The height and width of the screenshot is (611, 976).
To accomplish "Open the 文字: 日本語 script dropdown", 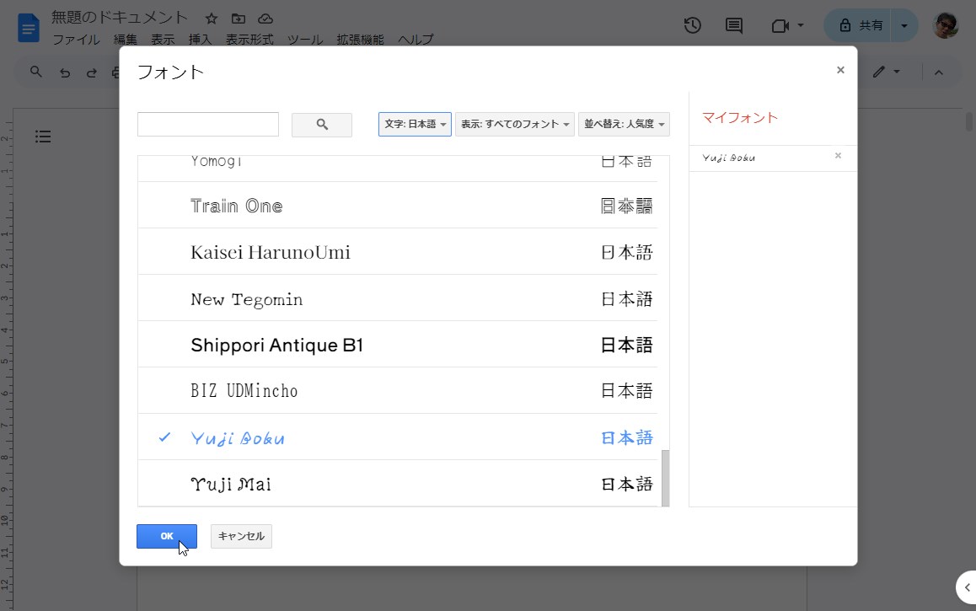I will 415,125.
